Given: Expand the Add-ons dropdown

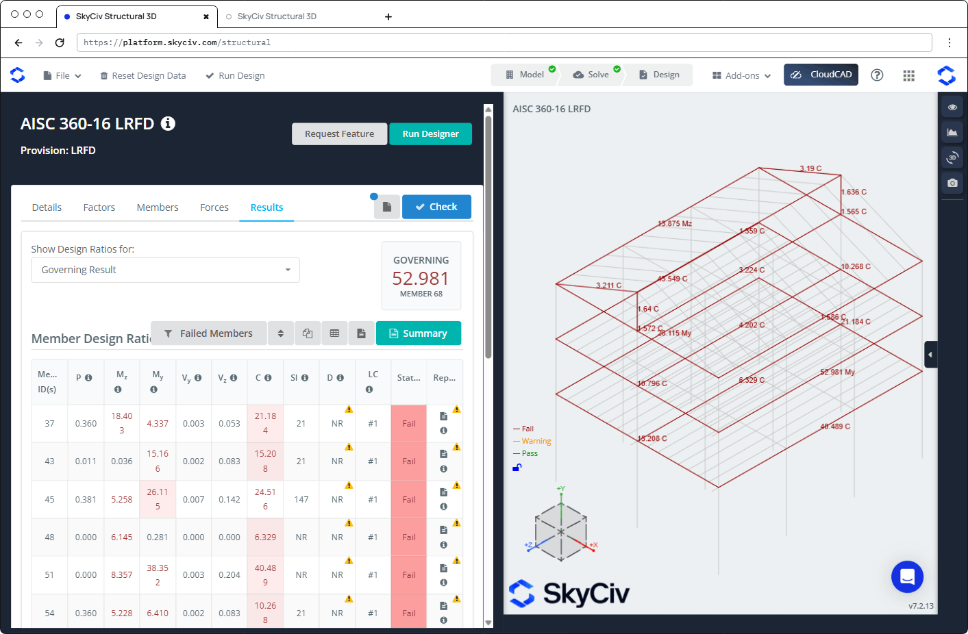Looking at the screenshot, I should pyautogui.click(x=742, y=75).
